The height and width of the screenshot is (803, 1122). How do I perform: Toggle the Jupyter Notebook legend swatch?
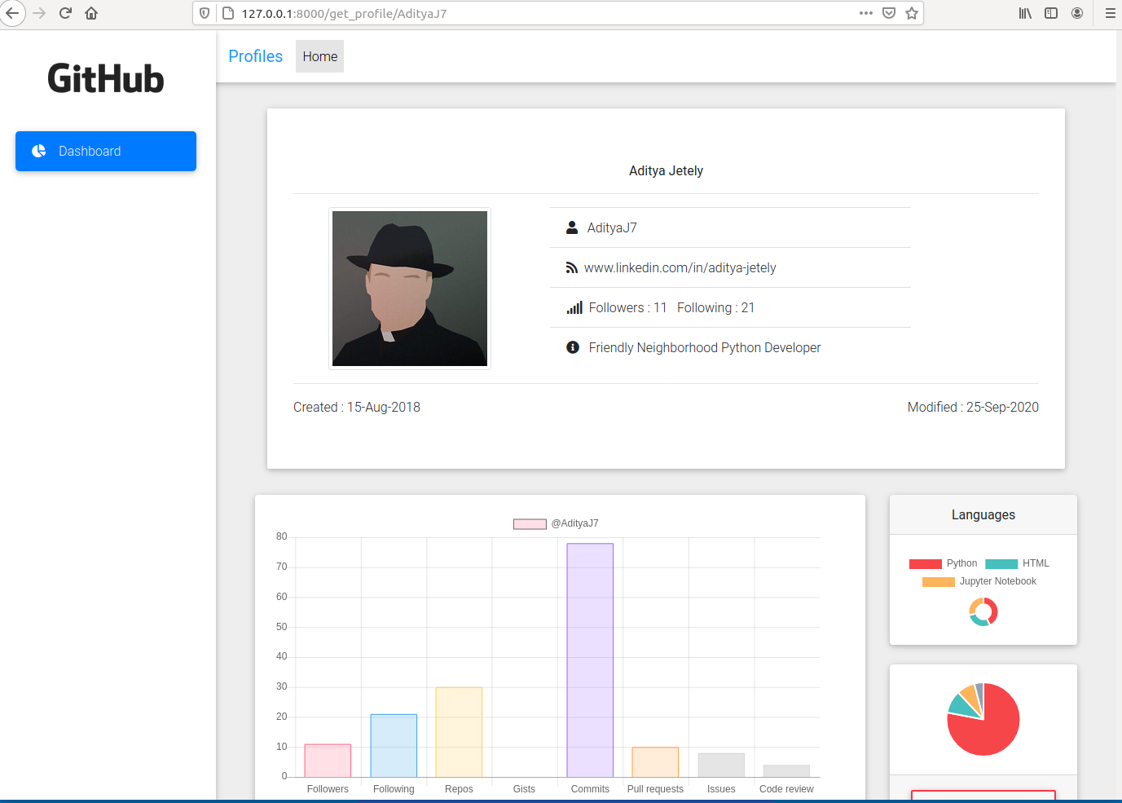939,581
